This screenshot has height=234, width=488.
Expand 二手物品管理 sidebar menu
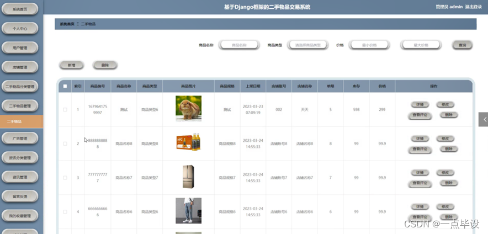pyautogui.click(x=20, y=106)
